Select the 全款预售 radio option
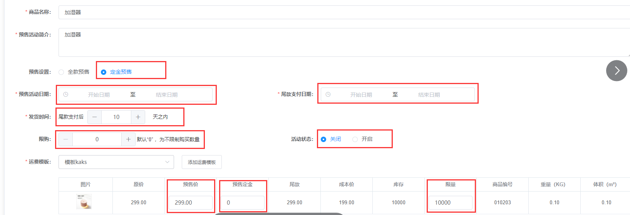Image resolution: width=630 pixels, height=215 pixels. 74,72
